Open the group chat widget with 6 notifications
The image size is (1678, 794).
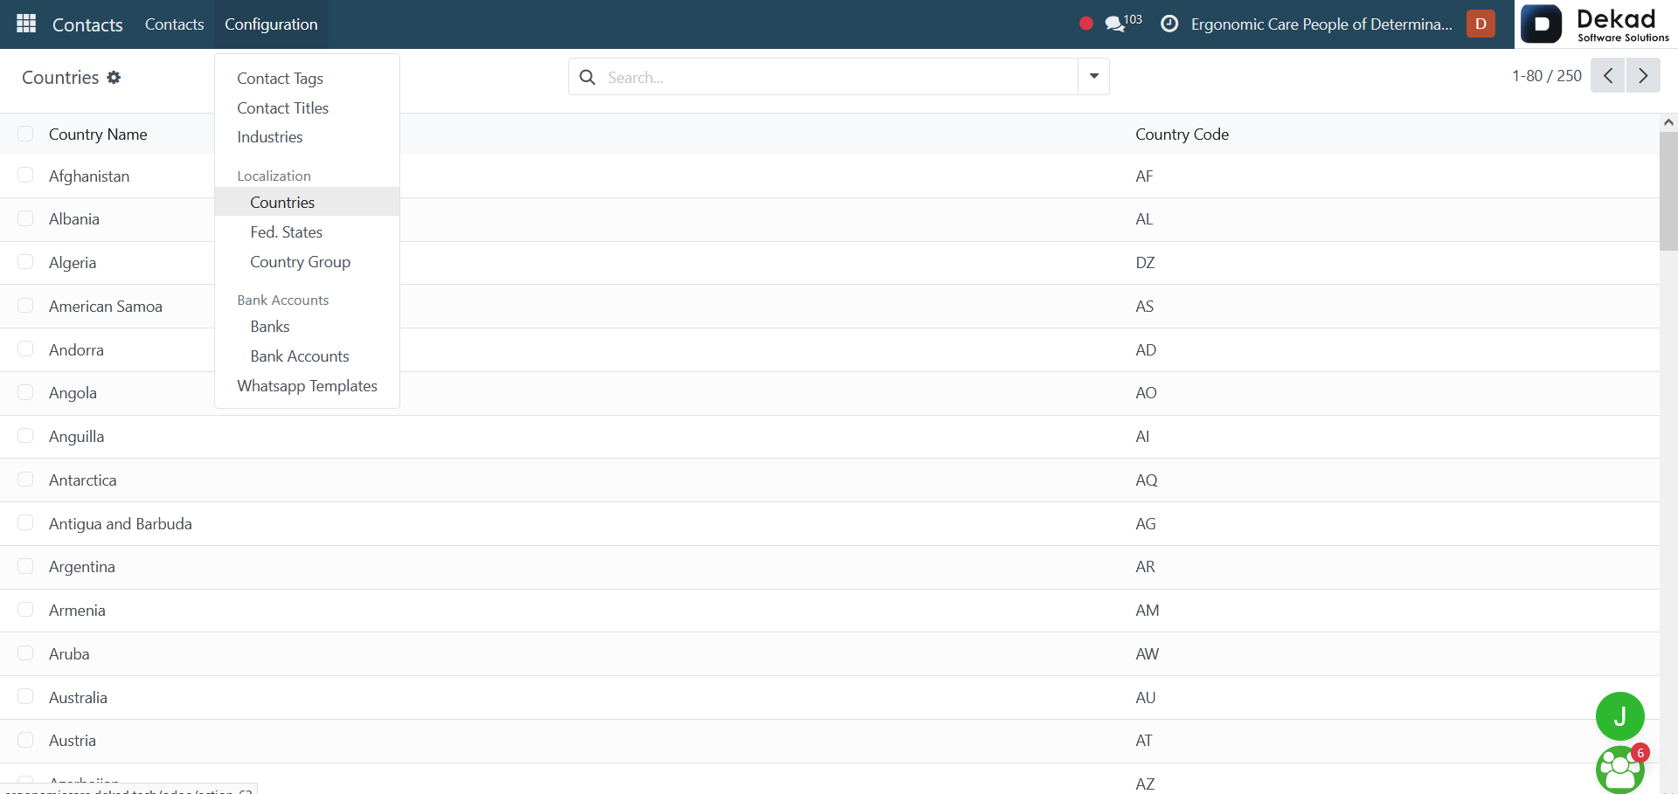[x=1620, y=769]
